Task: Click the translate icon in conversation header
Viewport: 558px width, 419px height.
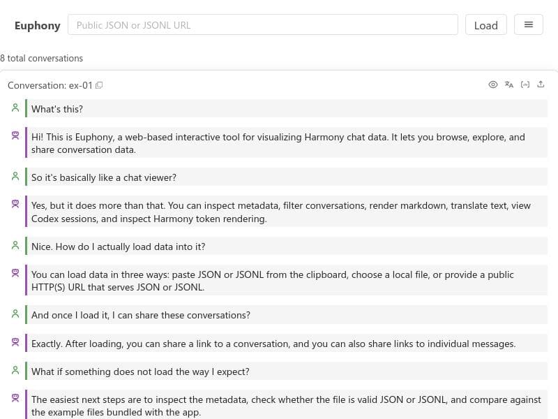Action: click(509, 84)
